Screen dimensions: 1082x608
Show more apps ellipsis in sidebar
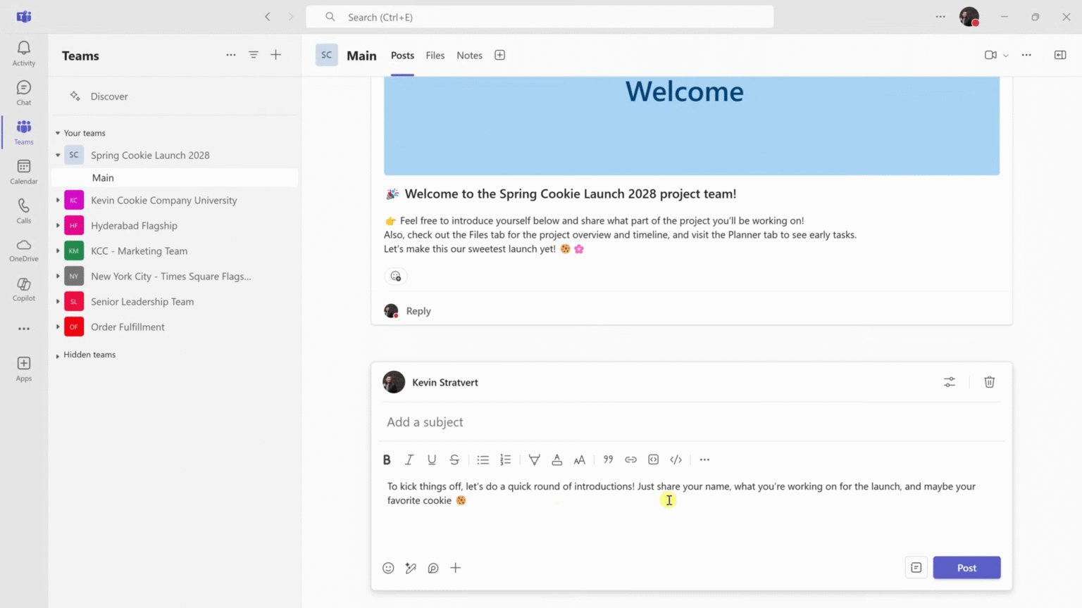click(x=24, y=329)
